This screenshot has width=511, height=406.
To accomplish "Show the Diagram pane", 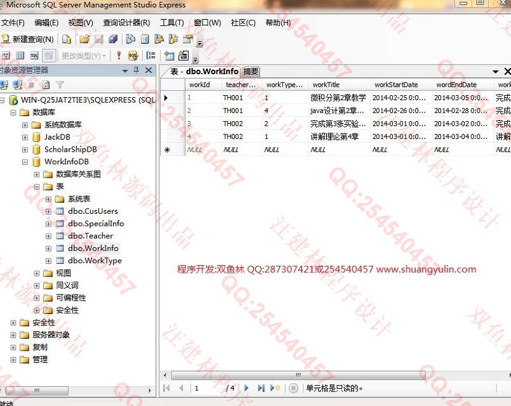I will point(6,56).
